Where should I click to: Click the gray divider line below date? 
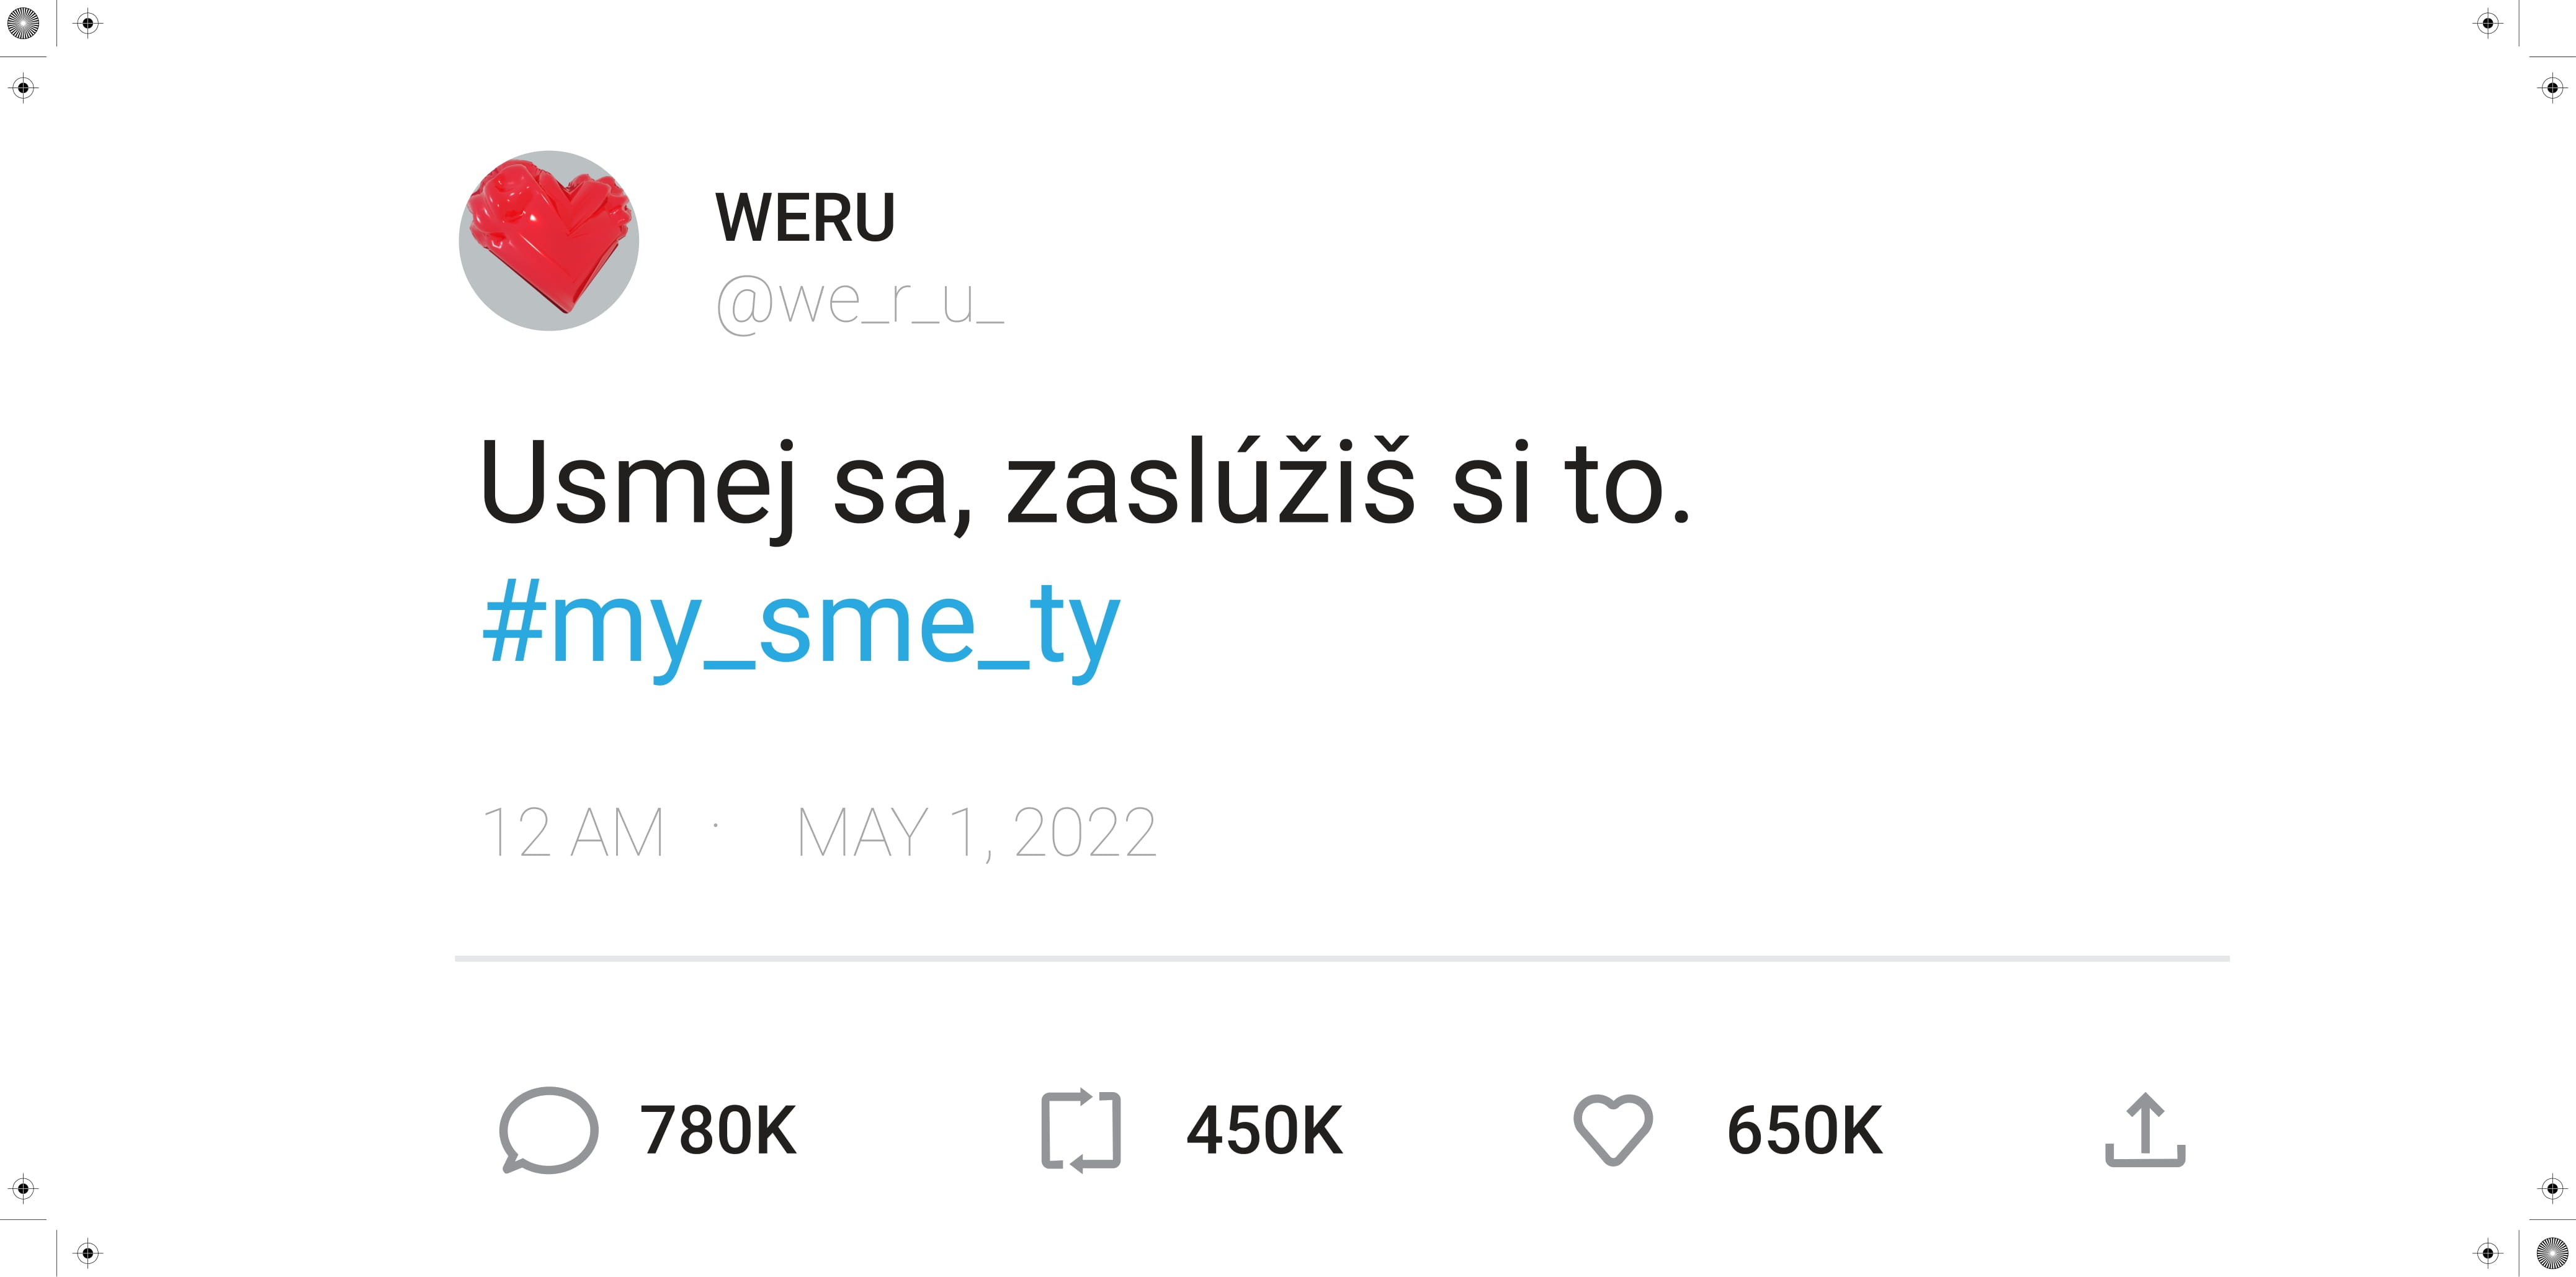click(1342, 958)
